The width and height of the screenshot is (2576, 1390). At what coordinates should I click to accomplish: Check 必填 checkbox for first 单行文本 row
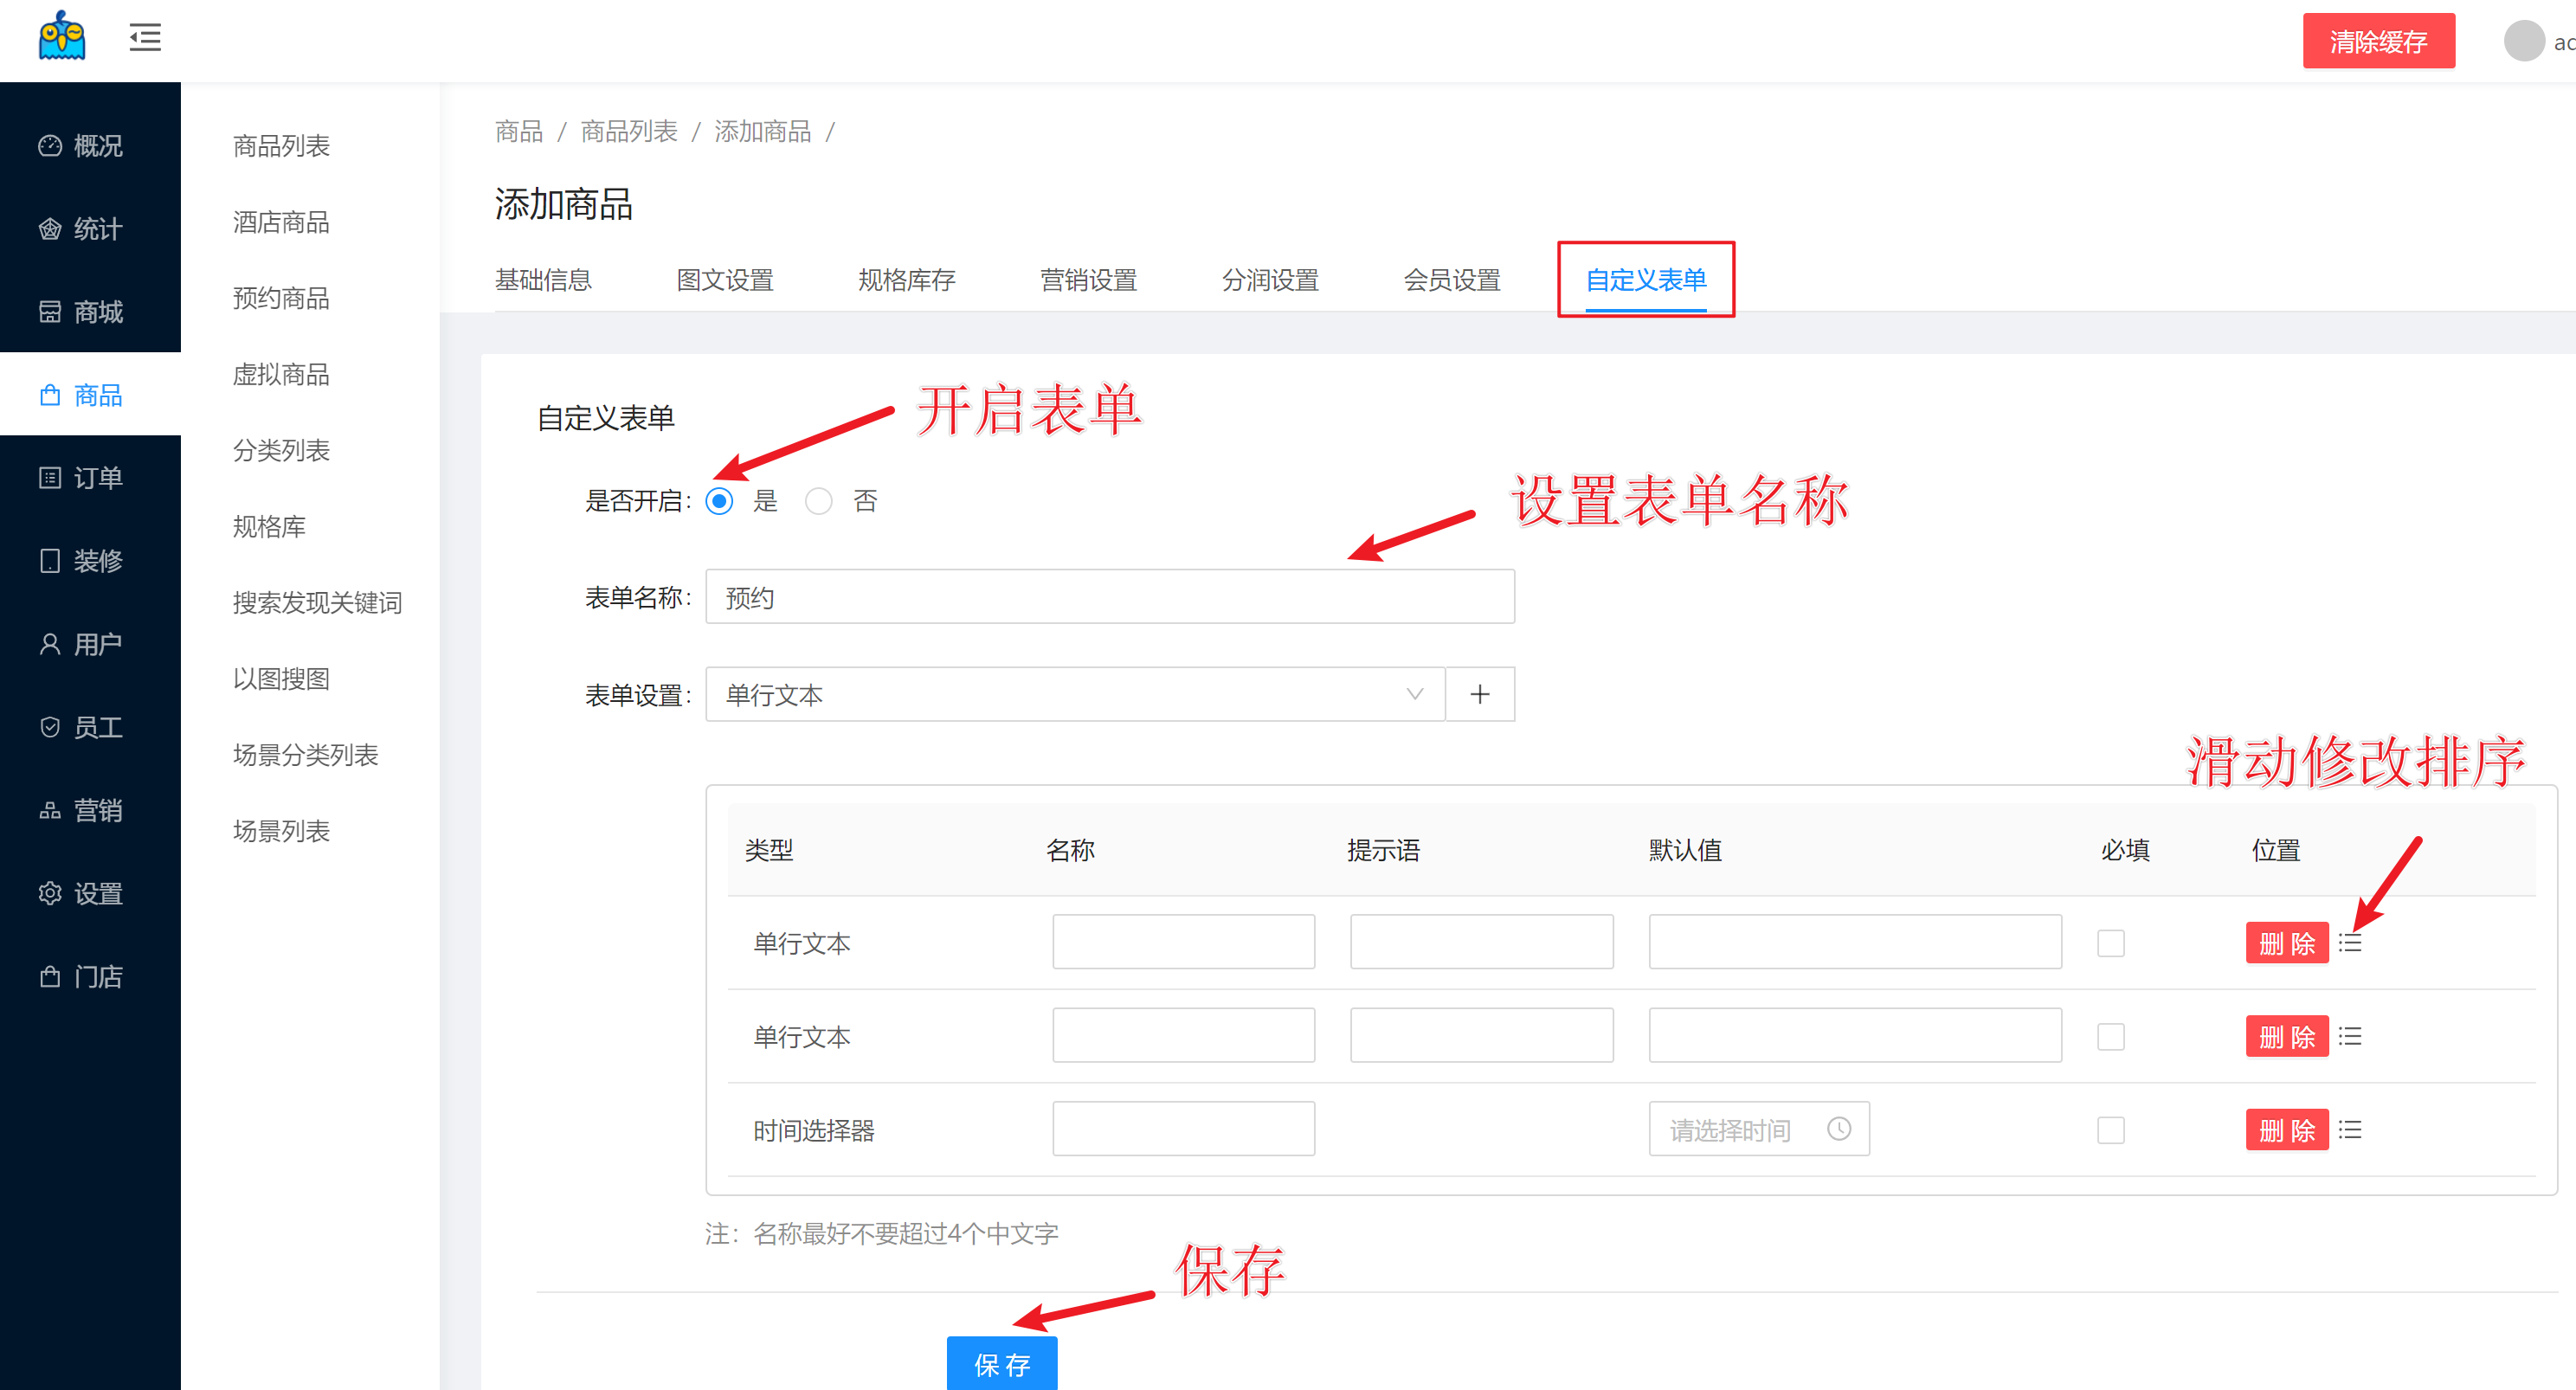(x=2110, y=943)
